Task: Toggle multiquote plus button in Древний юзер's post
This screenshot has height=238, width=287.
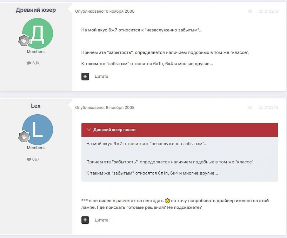Action: (85, 76)
